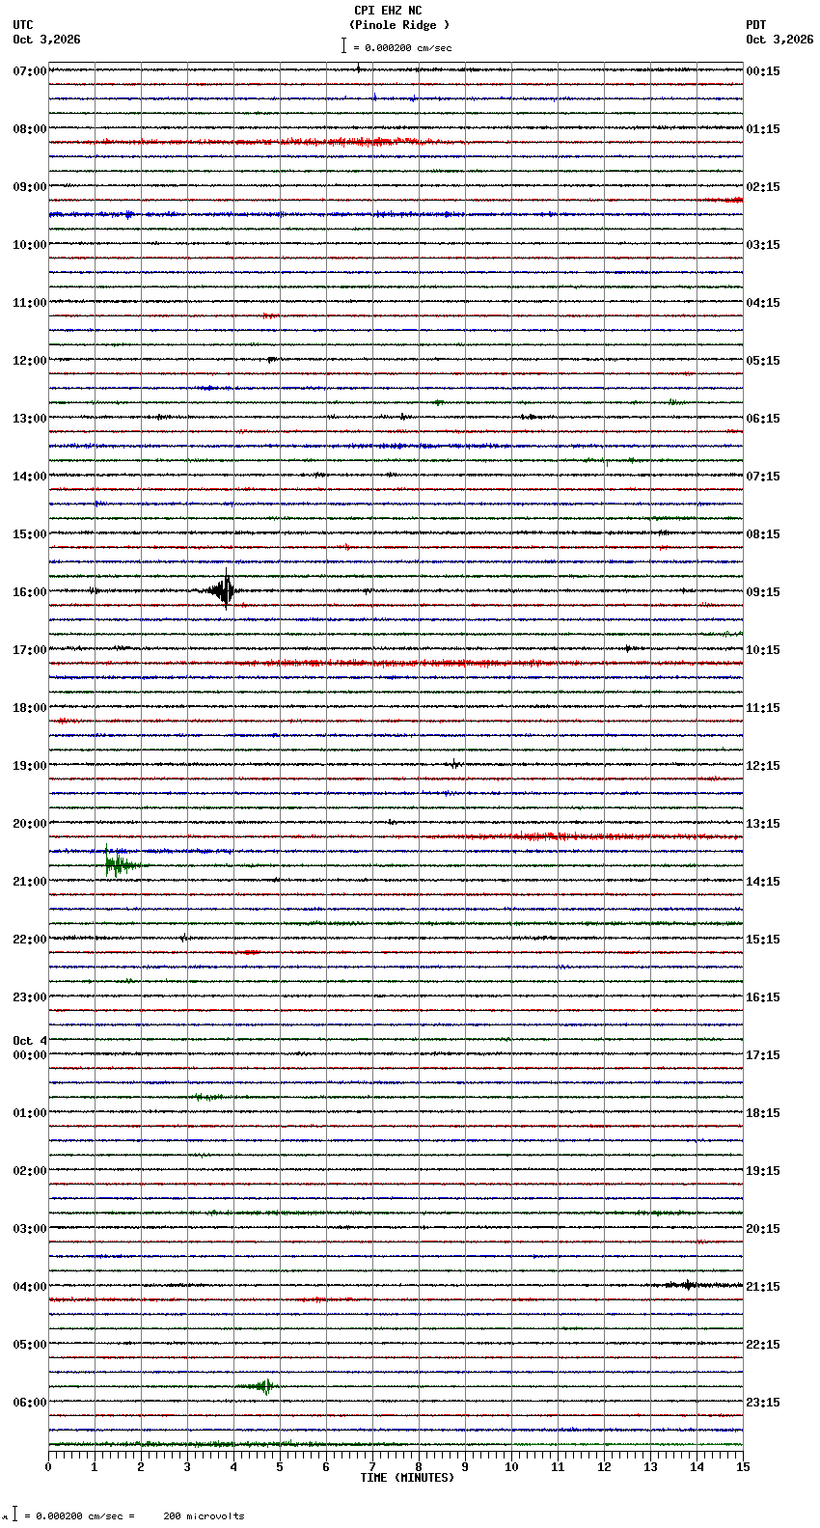The width and height of the screenshot is (820, 1528).
Task: Click the '14:15' PDT time label
Action: (763, 882)
